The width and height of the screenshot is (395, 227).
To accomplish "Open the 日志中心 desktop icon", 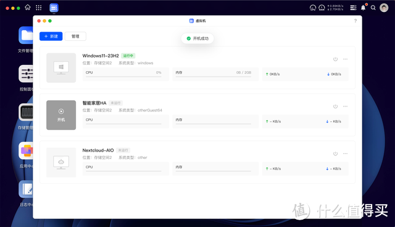I will [x=25, y=189].
